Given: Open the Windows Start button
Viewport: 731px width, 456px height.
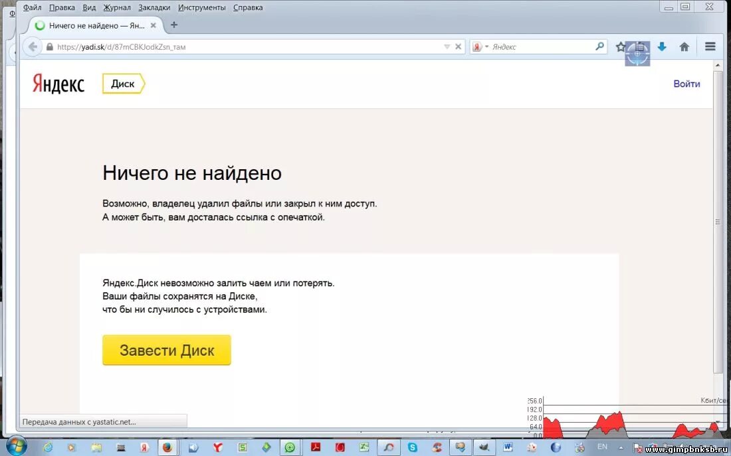Looking at the screenshot, I should [x=17, y=446].
